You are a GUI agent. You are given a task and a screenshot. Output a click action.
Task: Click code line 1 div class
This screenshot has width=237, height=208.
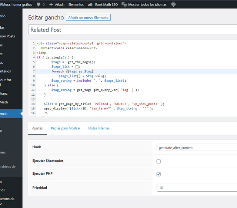(x=81, y=43)
